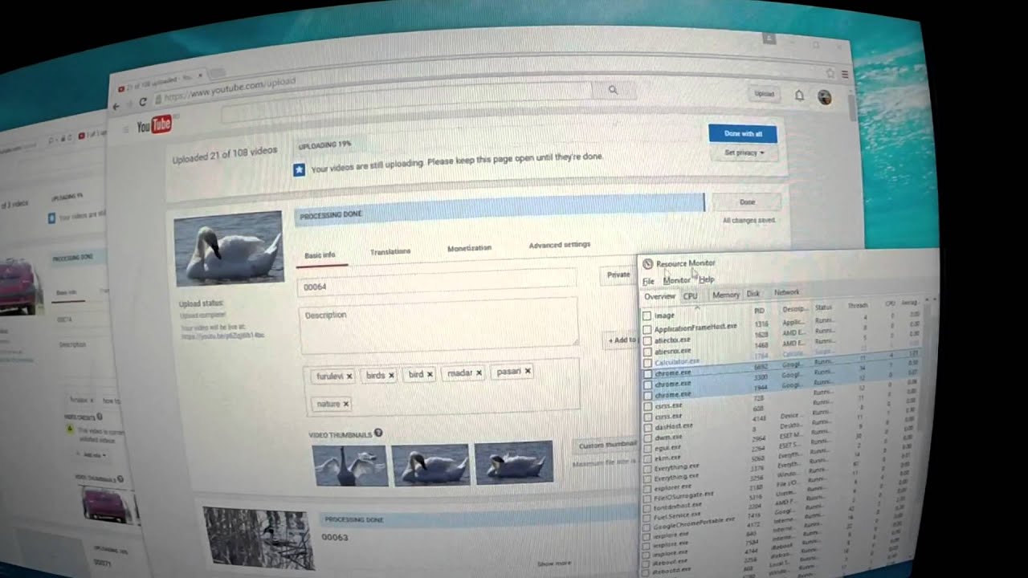Click the Upload button in YouTube header
Image resolution: width=1028 pixels, height=578 pixels.
tap(765, 94)
